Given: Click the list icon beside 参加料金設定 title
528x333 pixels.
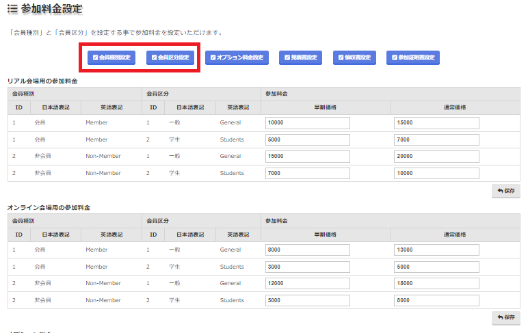Looking at the screenshot, I should tap(12, 10).
